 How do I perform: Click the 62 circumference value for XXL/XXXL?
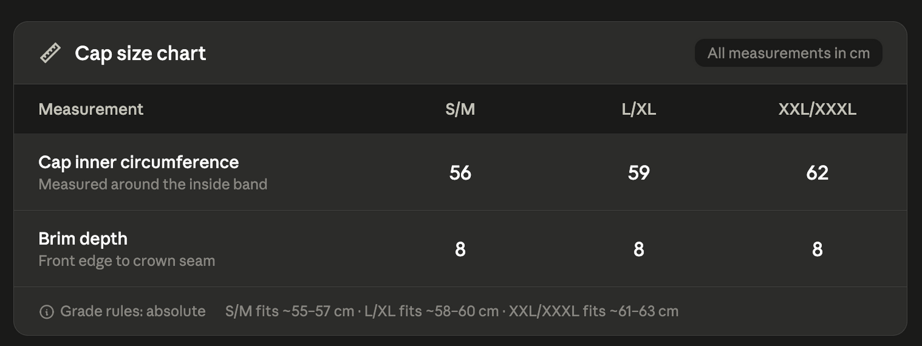tap(817, 173)
